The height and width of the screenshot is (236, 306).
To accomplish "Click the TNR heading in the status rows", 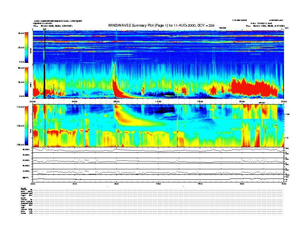I will [x=22, y=207].
